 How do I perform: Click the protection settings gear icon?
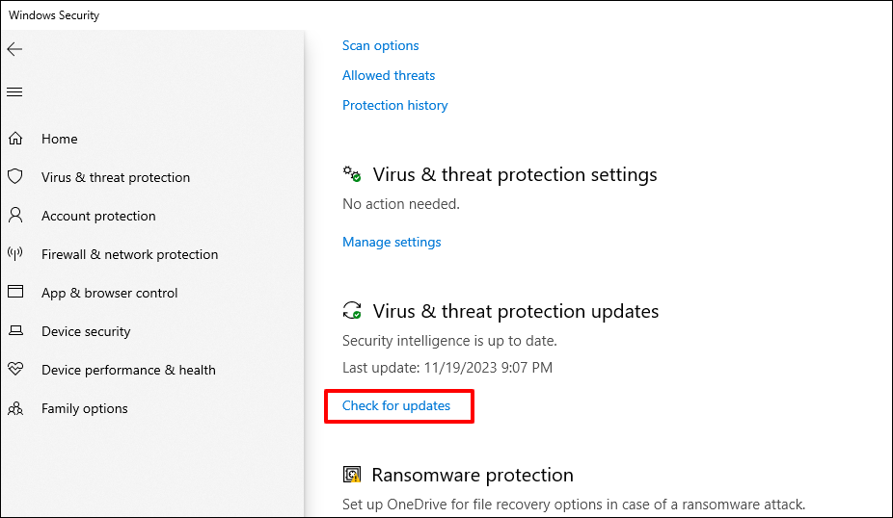coord(352,174)
